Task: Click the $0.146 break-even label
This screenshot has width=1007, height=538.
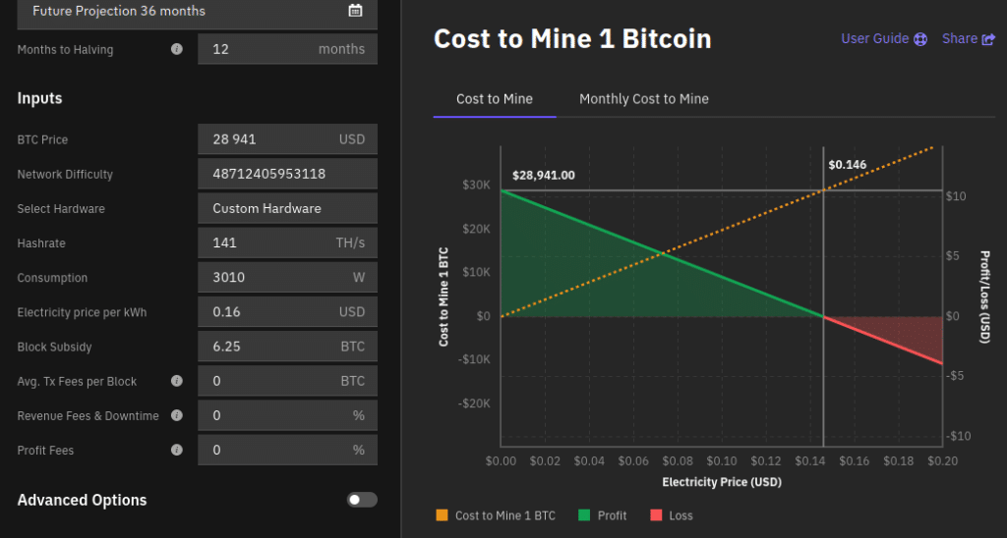Action: 847,165
